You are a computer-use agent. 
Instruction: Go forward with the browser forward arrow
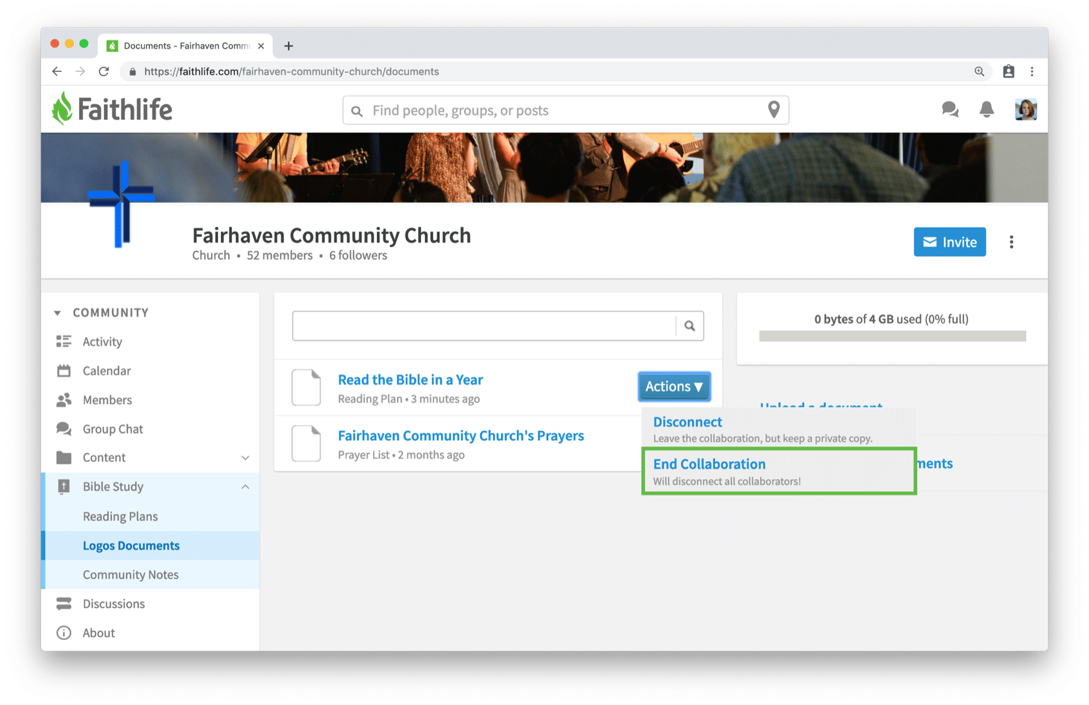click(80, 71)
